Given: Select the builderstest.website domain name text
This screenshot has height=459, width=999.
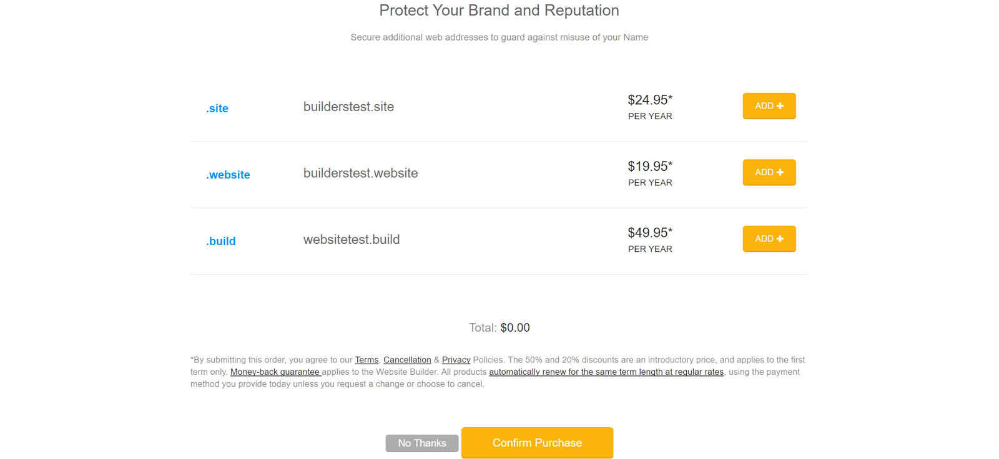Looking at the screenshot, I should coord(360,173).
